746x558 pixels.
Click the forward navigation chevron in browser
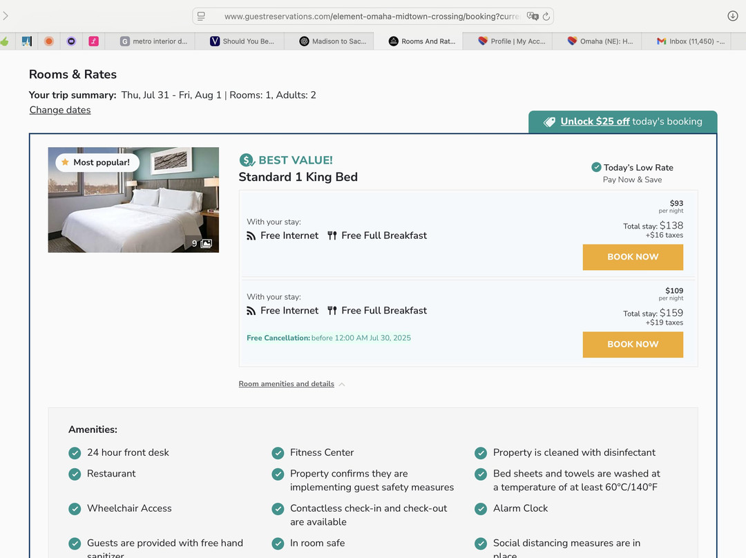[6, 16]
